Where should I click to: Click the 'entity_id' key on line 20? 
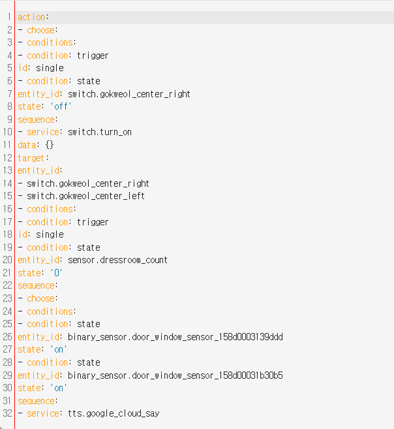(38, 260)
